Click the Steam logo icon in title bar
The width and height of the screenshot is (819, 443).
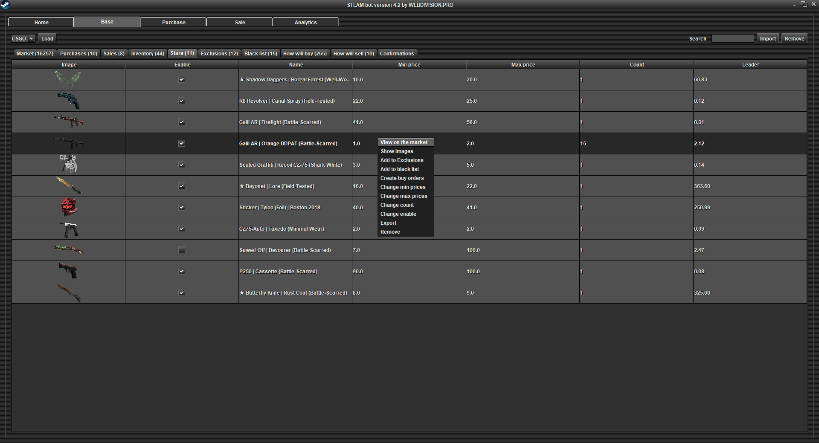point(5,5)
